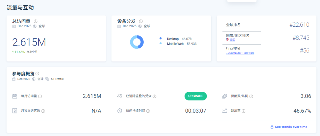Click Mobile Web legend light-blue dot
320x136 pixels.
click(x=161, y=43)
